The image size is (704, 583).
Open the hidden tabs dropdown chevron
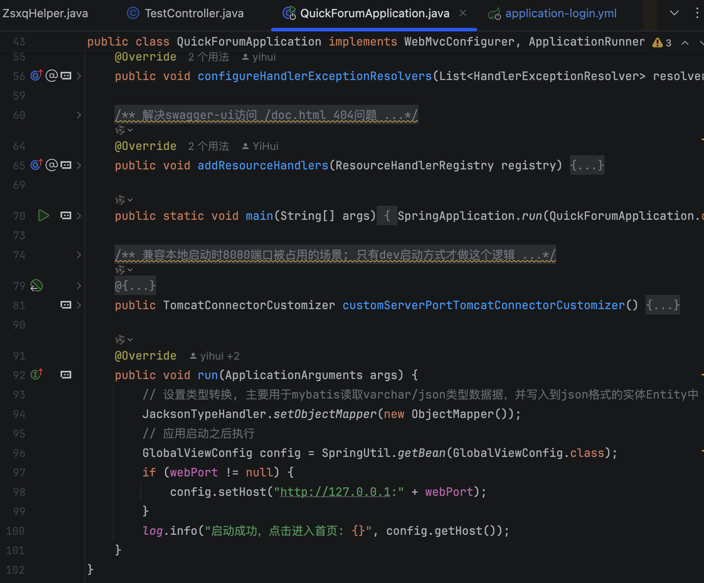click(674, 13)
